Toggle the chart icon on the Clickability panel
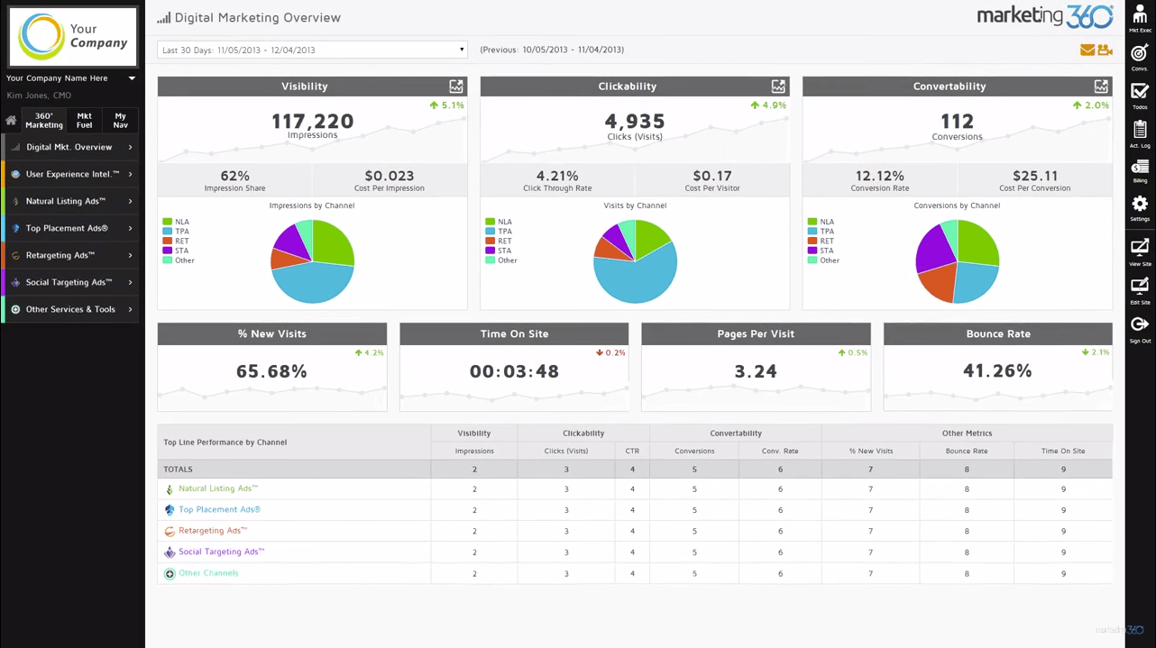The height and width of the screenshot is (648, 1156). 778,86
